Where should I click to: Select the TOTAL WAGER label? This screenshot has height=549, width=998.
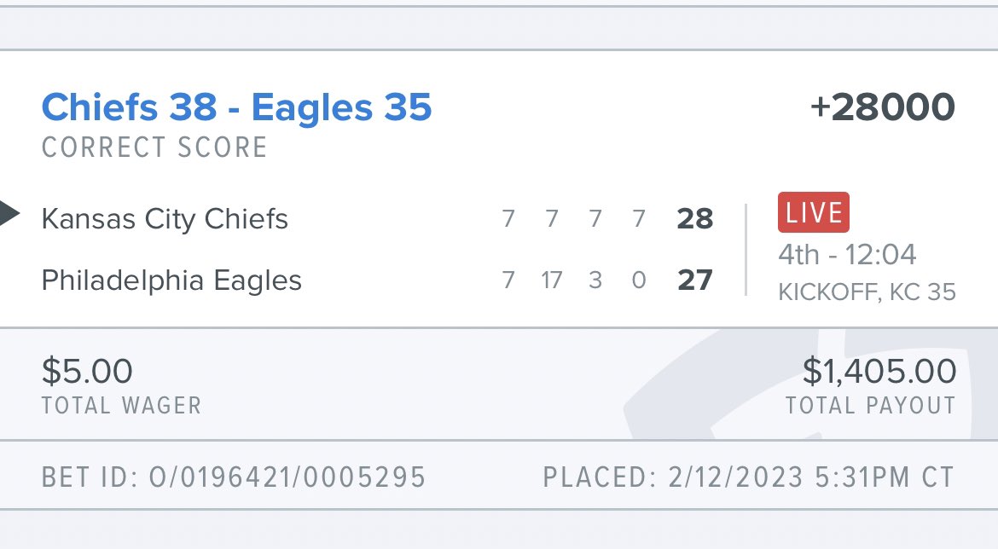pyautogui.click(x=119, y=406)
